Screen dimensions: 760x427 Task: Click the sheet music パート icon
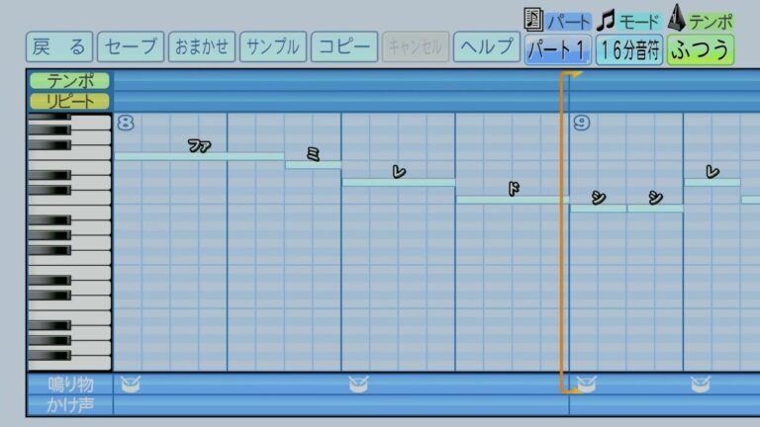[x=532, y=19]
